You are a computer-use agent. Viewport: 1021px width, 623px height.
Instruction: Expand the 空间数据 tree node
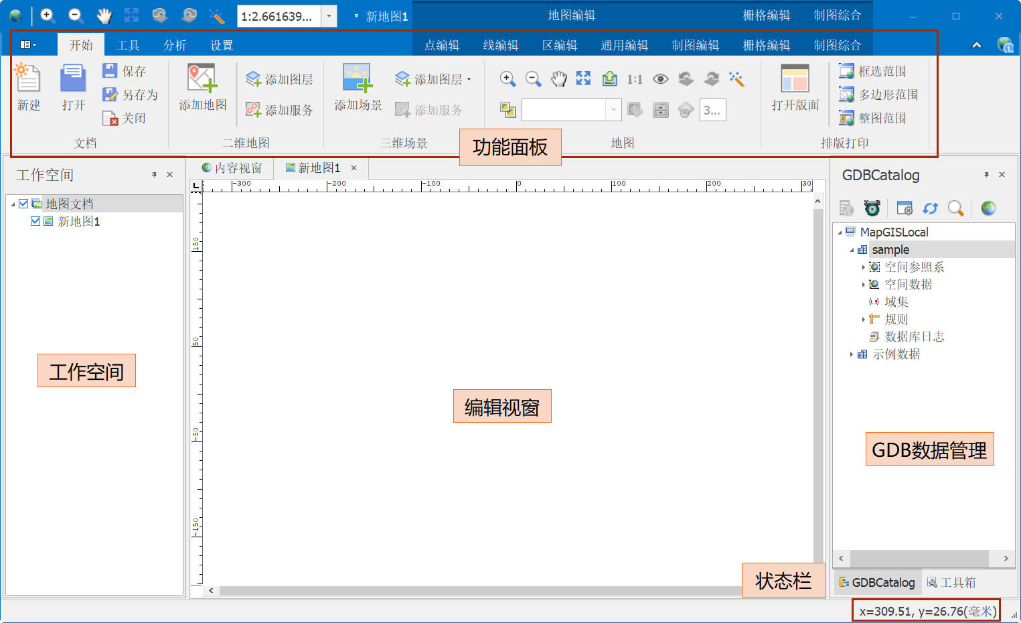pyautogui.click(x=863, y=285)
